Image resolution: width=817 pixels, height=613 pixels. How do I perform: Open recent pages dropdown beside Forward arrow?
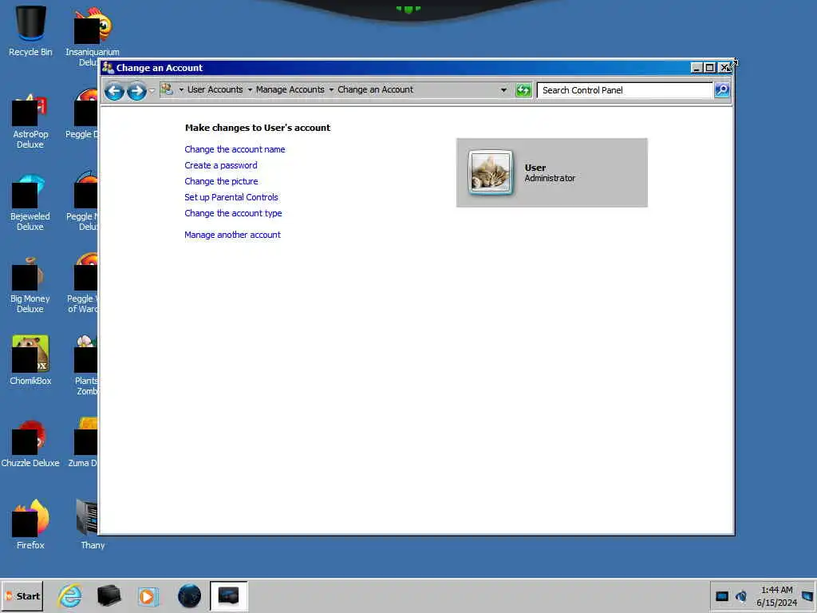[x=152, y=91]
